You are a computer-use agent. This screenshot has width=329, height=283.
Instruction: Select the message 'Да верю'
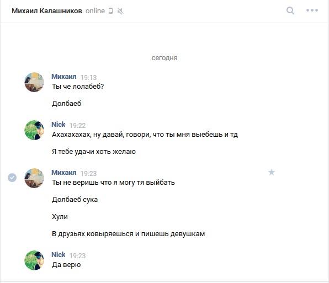[x=66, y=265]
